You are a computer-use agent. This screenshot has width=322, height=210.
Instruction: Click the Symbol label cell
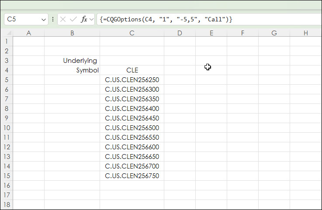point(72,70)
